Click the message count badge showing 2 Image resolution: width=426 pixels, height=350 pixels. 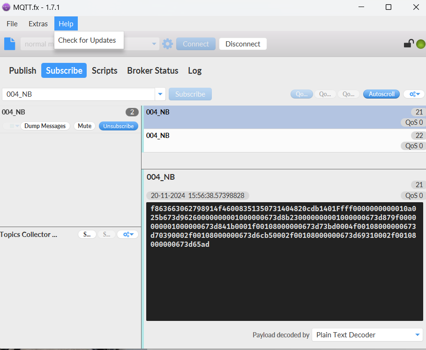(132, 112)
